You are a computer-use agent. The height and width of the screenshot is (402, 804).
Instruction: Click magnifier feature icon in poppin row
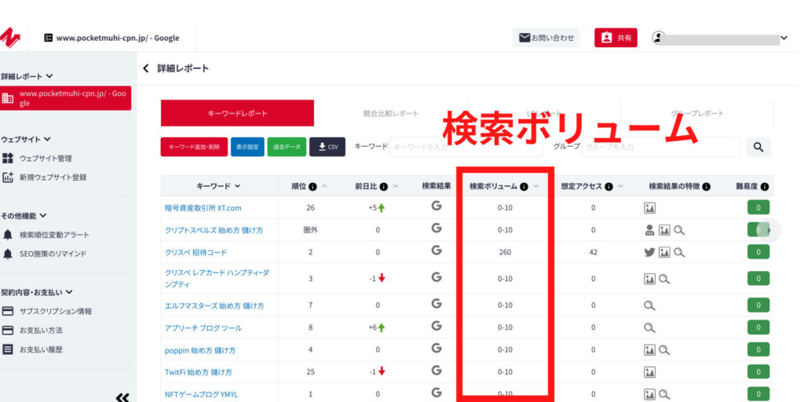pos(664,350)
